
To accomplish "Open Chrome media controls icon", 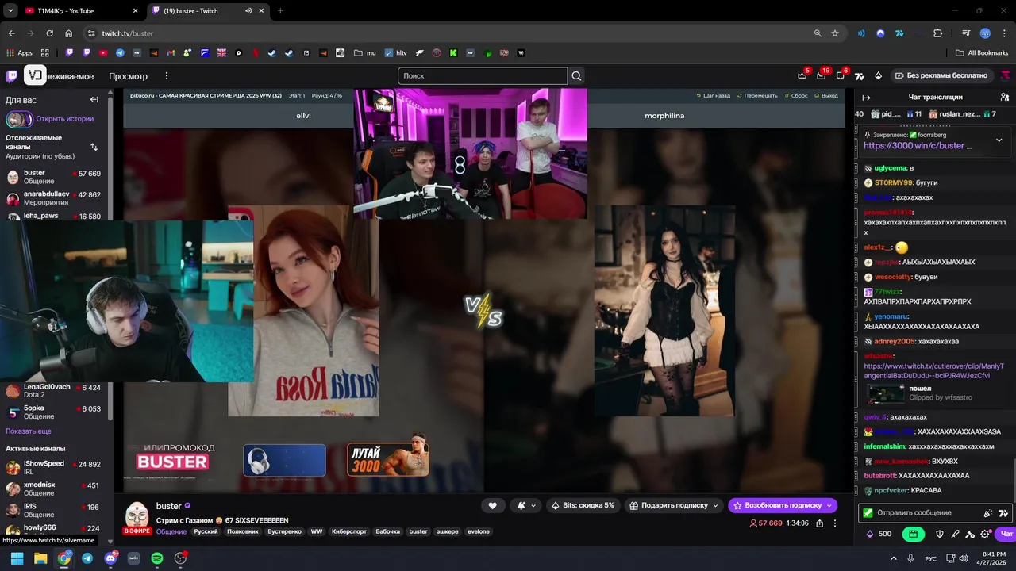I will [966, 33].
